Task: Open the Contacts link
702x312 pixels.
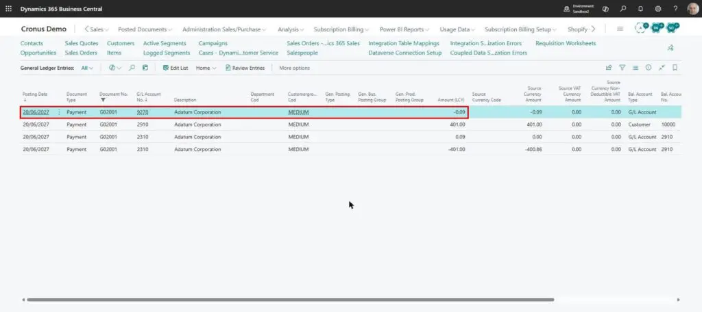Action: [32, 43]
